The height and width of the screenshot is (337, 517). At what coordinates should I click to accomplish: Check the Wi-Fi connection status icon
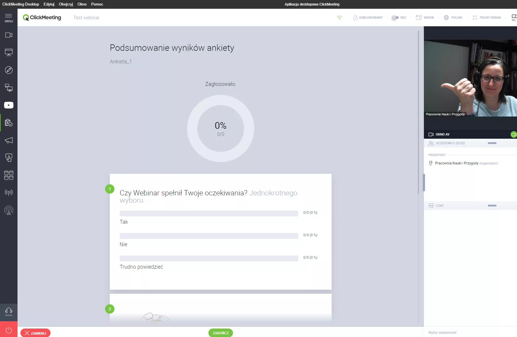[339, 18]
